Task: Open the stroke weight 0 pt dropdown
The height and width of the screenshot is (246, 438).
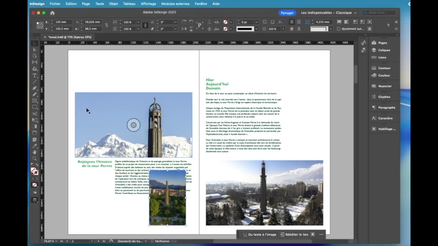Action: tap(256, 22)
